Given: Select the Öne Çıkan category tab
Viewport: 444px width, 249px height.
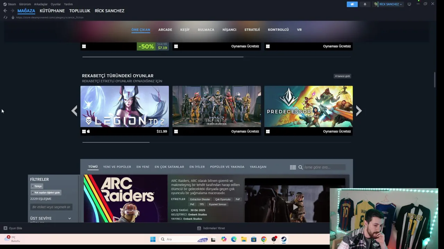Looking at the screenshot, I should click(141, 30).
